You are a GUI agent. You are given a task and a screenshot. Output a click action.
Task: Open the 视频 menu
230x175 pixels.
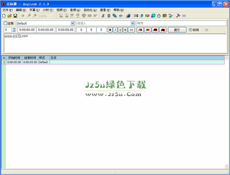61,10
